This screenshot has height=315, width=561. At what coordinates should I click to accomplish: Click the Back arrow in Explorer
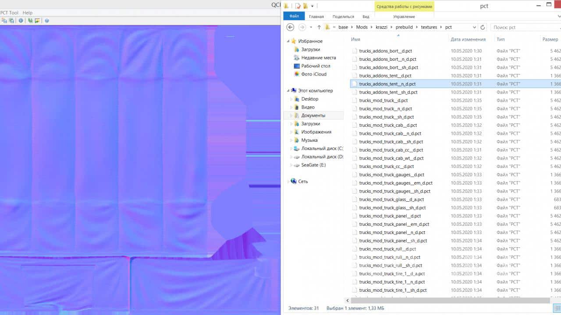[290, 27]
